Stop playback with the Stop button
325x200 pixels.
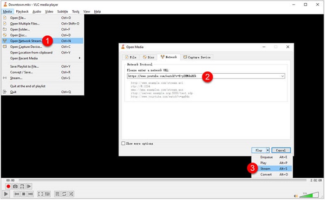point(24,194)
